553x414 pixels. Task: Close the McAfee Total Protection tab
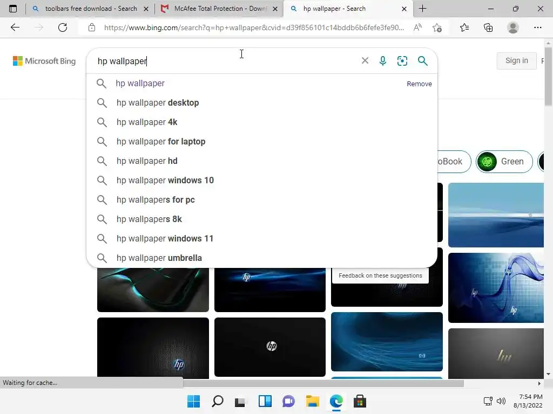[275, 9]
